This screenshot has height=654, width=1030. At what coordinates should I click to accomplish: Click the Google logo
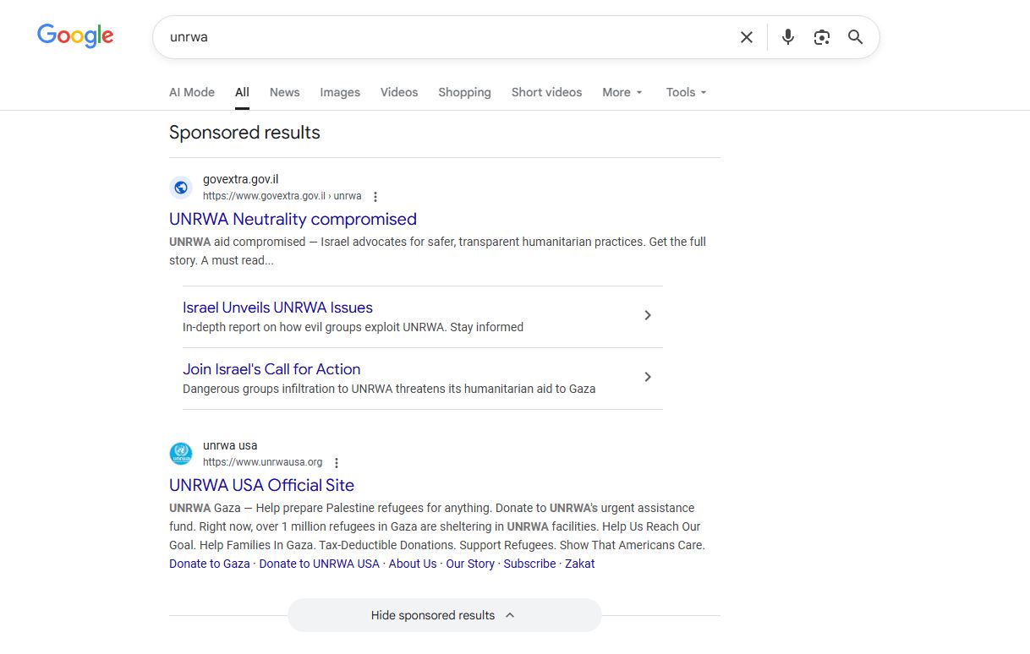[x=75, y=35]
